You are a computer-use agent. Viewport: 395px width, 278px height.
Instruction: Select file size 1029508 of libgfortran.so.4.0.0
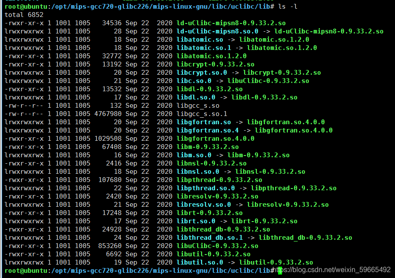108,139
